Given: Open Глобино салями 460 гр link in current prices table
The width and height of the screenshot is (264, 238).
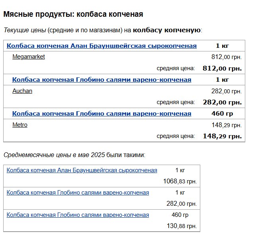Looking at the screenshot, I should (x=102, y=114).
